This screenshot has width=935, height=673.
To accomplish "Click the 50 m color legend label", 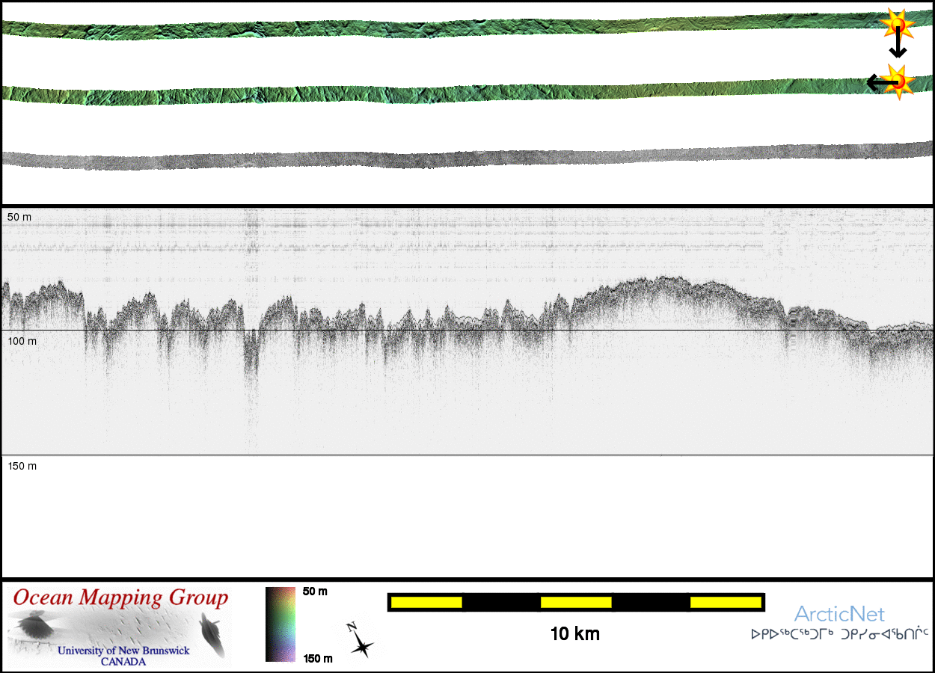I will point(315,591).
